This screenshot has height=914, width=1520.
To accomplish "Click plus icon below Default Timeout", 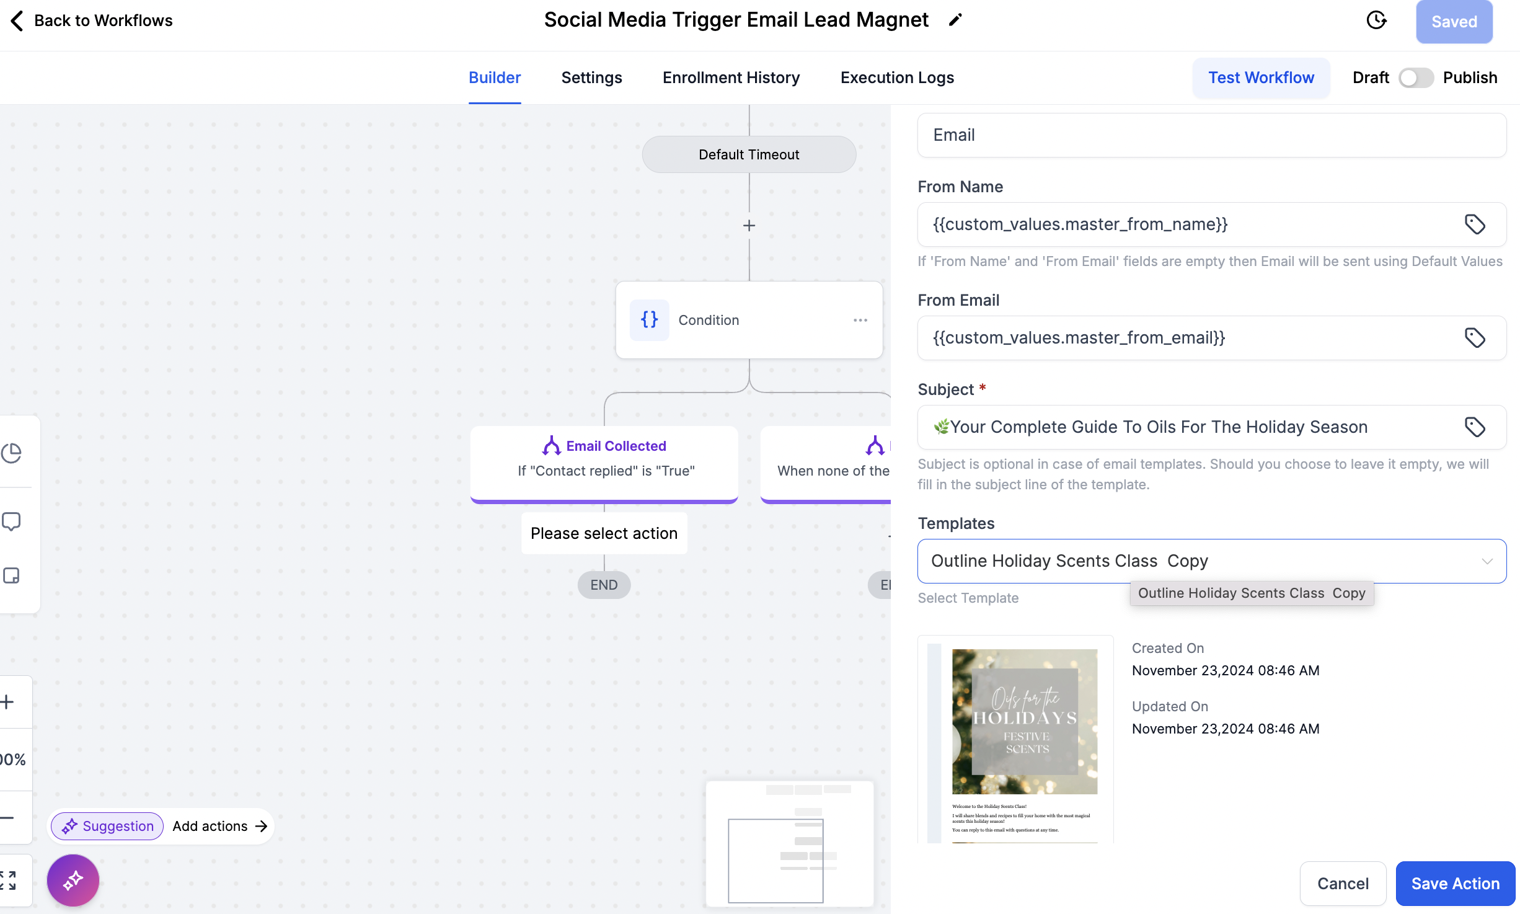I will (749, 226).
